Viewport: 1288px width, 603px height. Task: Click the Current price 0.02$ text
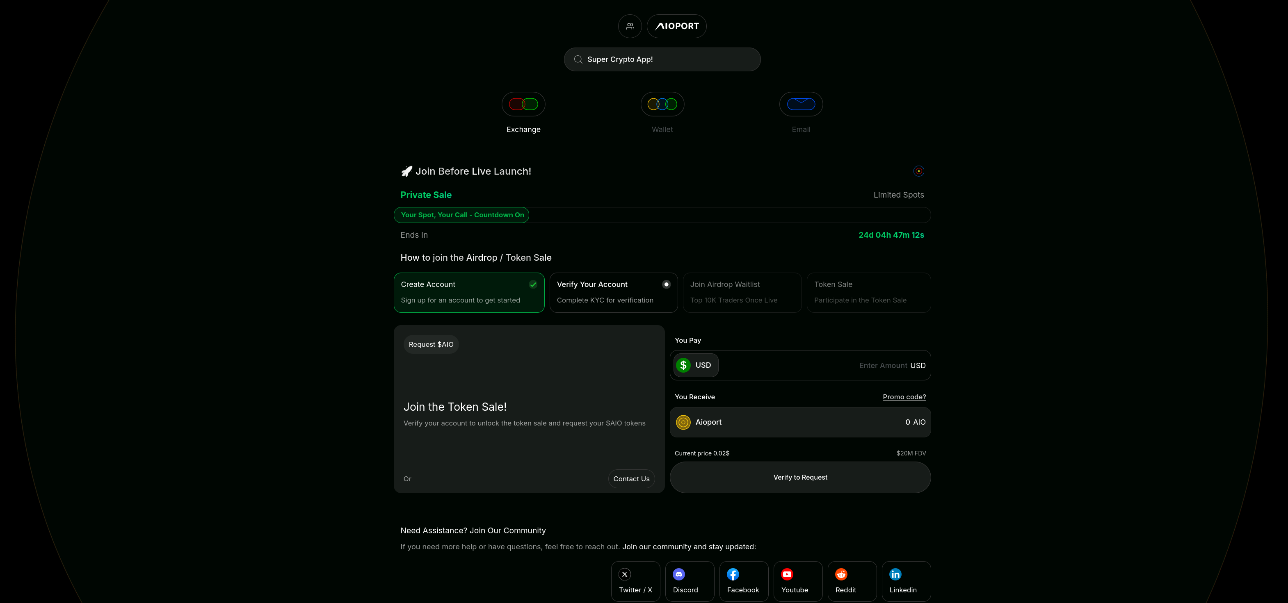pos(701,453)
